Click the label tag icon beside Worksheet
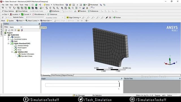Screen dimensions: 181x102 pos(104,5)
